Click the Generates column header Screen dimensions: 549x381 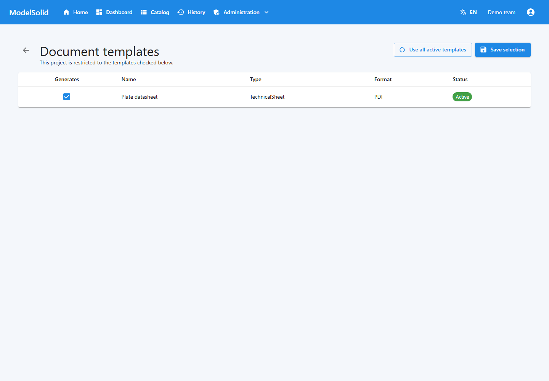pos(67,79)
